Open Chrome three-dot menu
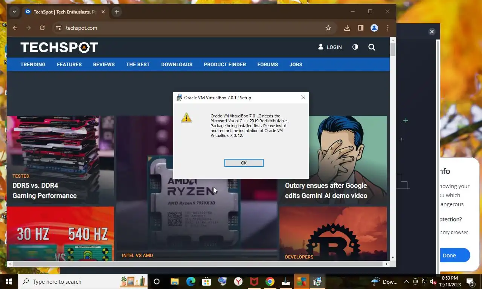The image size is (482, 289). (388, 28)
